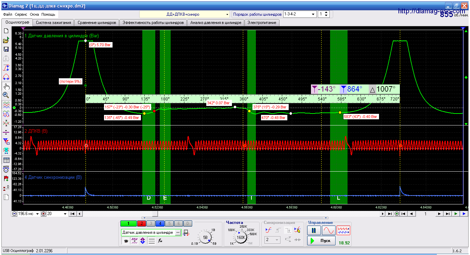Toggle the D digital channel button
The image size is (470, 255).
187,224
